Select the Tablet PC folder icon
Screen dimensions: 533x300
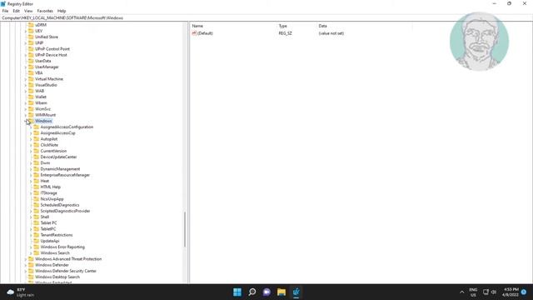(37, 222)
